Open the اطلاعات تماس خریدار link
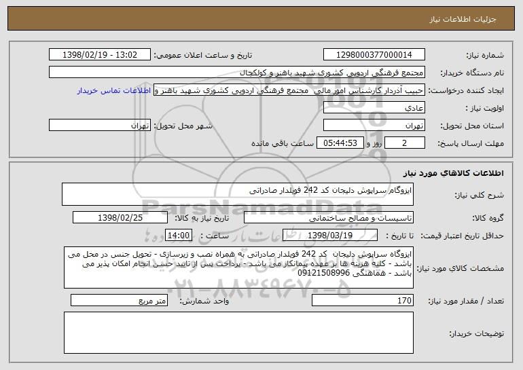The height and width of the screenshot is (370, 523). click(114, 91)
